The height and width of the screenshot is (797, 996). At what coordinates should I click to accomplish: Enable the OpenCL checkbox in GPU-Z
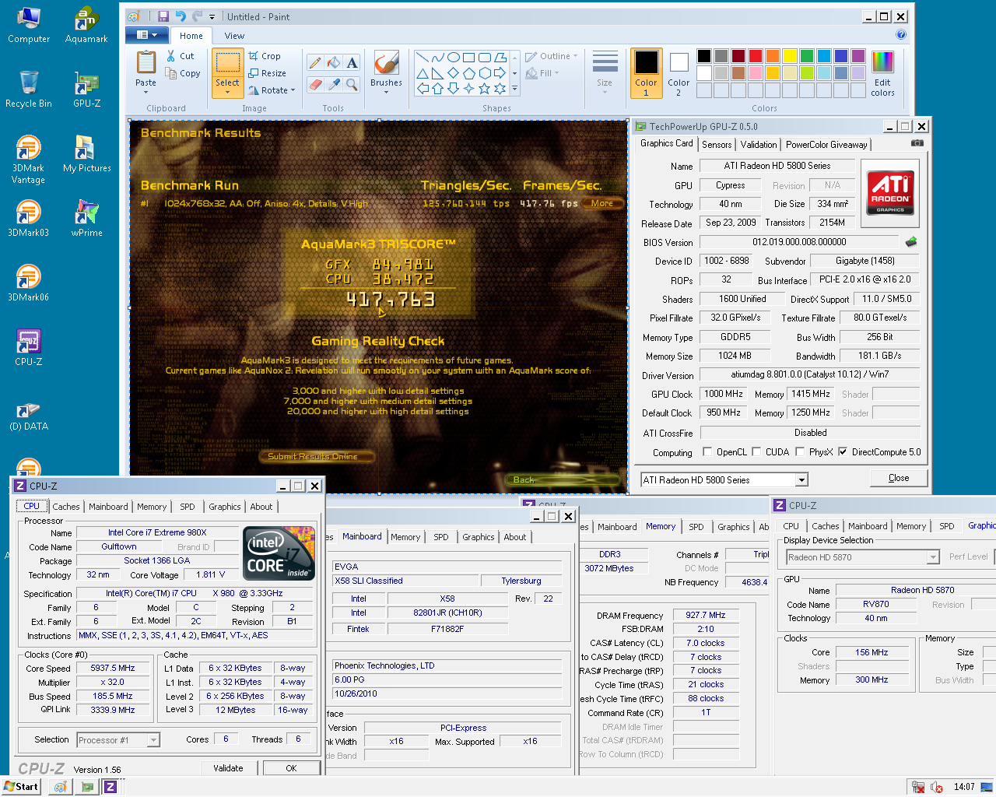point(707,451)
